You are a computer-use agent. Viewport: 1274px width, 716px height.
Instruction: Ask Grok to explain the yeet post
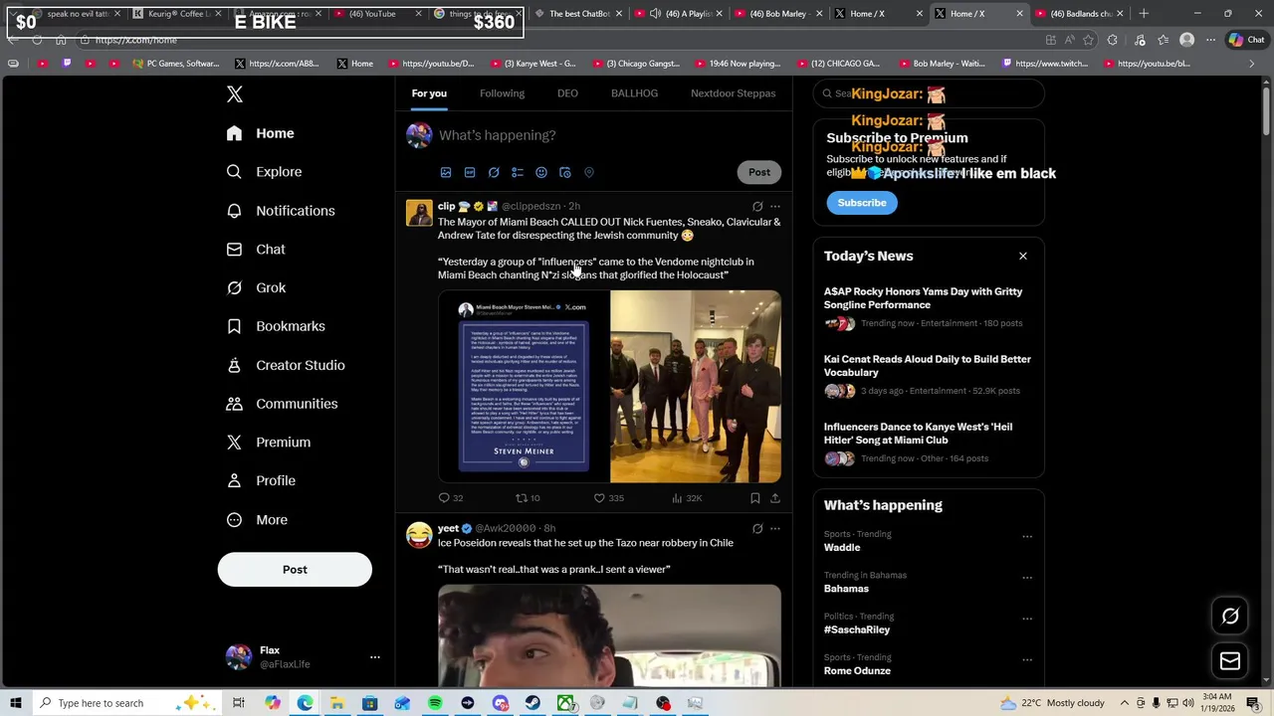[x=757, y=528]
